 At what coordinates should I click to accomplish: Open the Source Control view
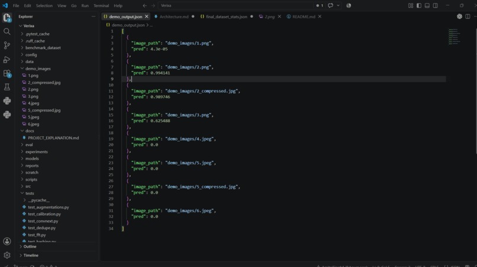coord(7,45)
